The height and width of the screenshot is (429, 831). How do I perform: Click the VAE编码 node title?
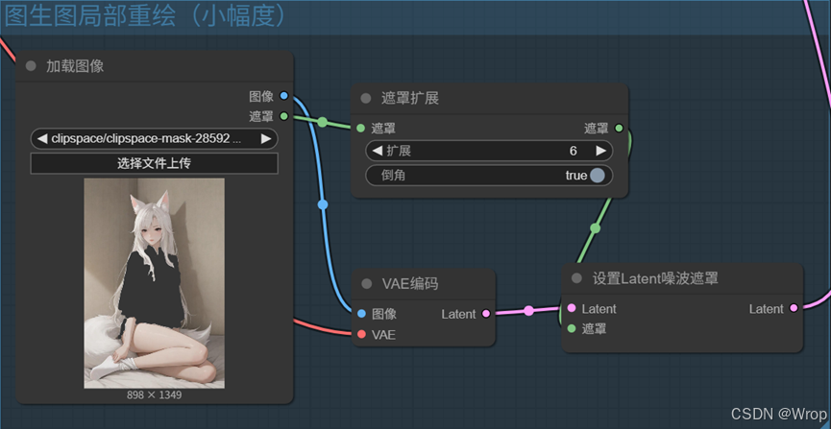(410, 284)
